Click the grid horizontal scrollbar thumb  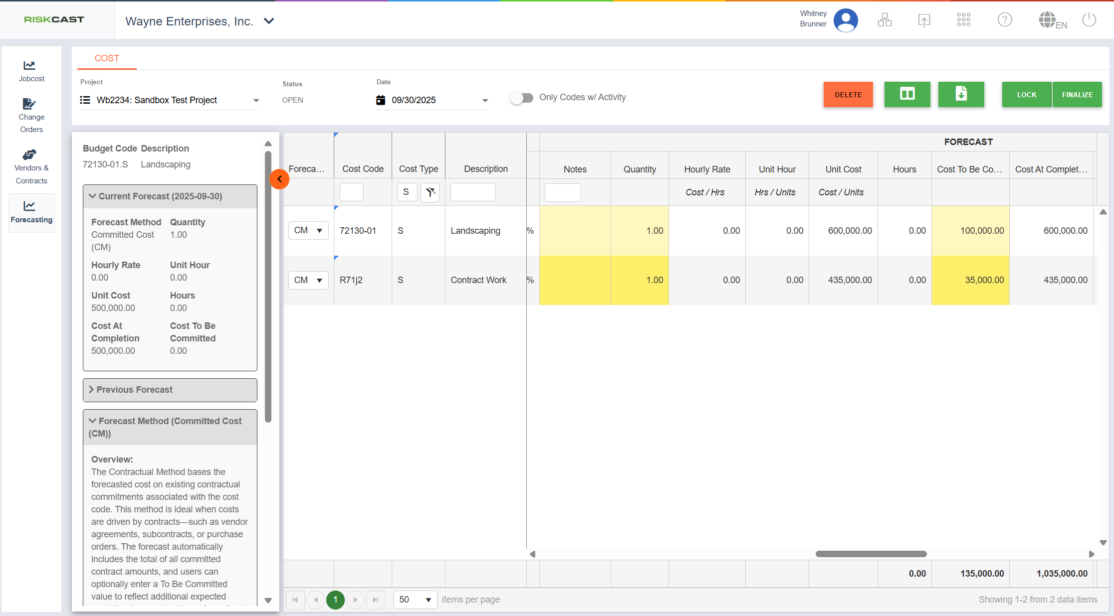coord(871,554)
